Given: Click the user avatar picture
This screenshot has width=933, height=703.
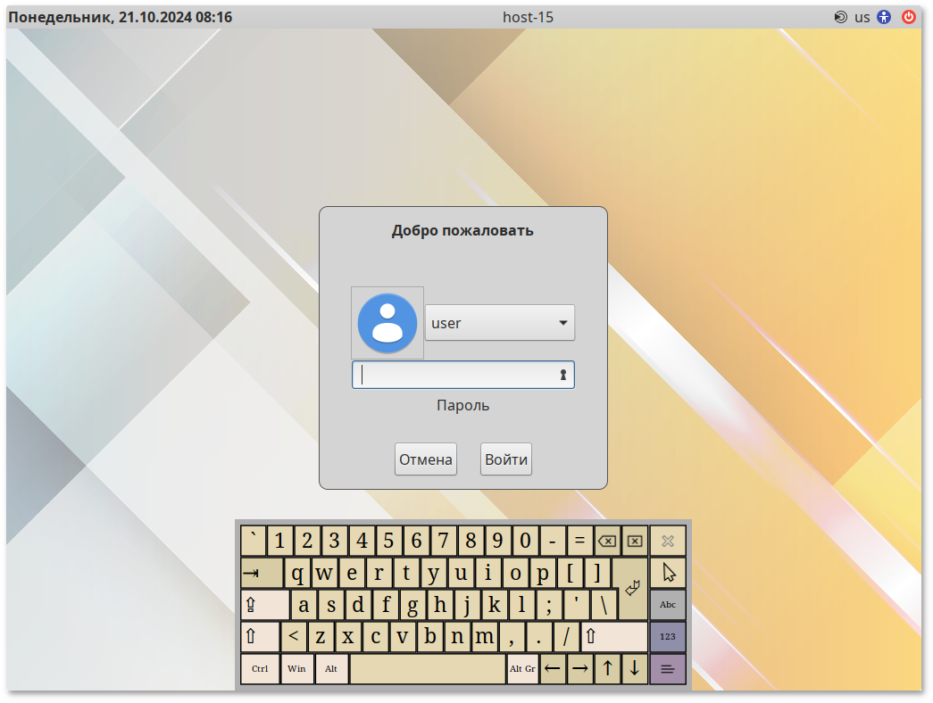Looking at the screenshot, I should click(x=387, y=323).
